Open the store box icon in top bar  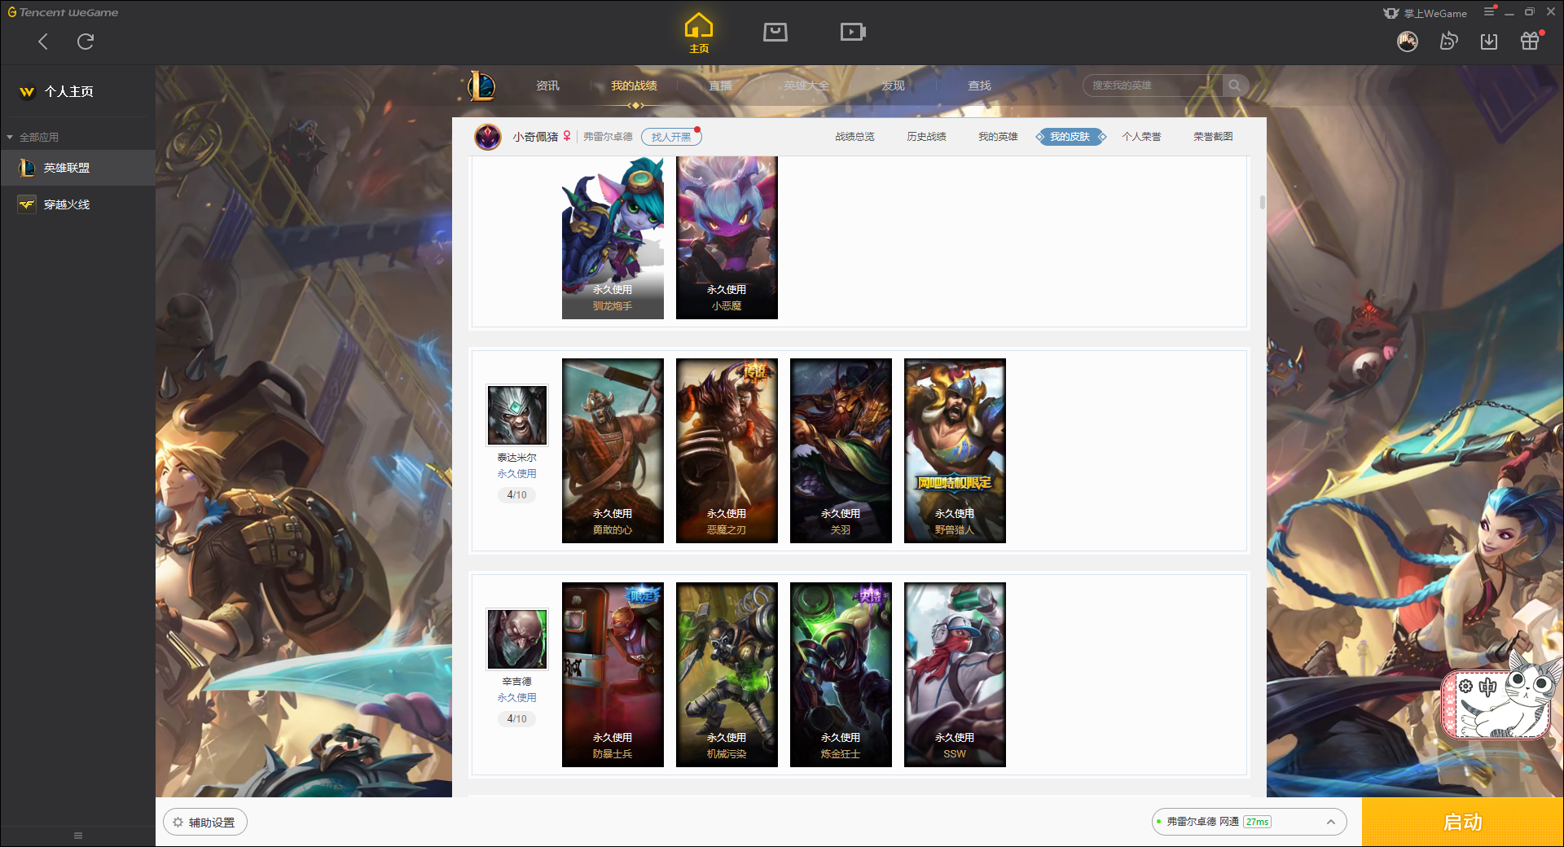point(775,32)
